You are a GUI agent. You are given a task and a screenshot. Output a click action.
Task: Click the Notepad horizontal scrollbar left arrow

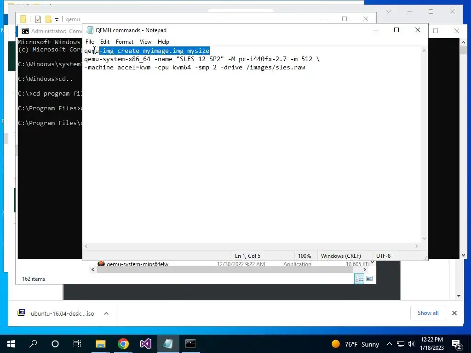click(86, 246)
